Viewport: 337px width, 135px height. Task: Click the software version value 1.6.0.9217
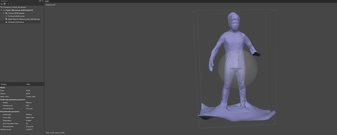tap(29, 130)
